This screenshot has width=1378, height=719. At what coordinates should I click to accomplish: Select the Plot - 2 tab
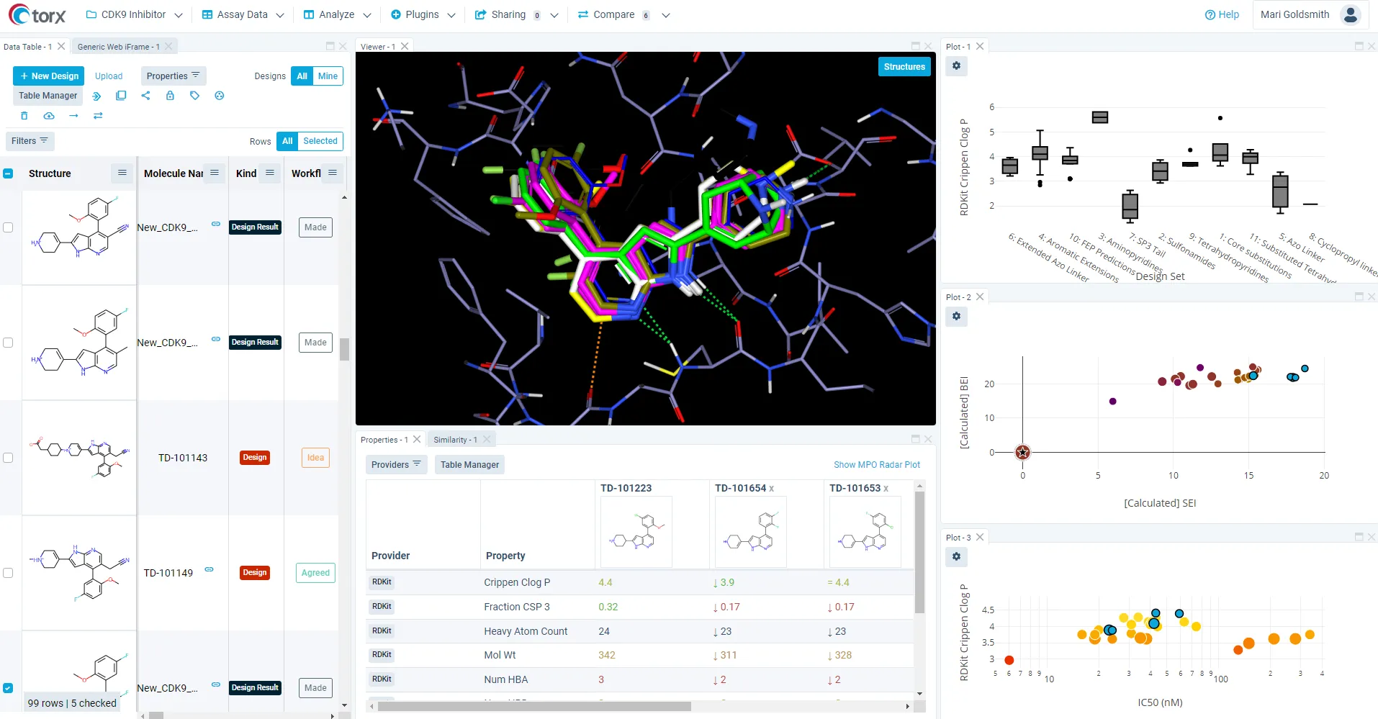click(x=958, y=297)
